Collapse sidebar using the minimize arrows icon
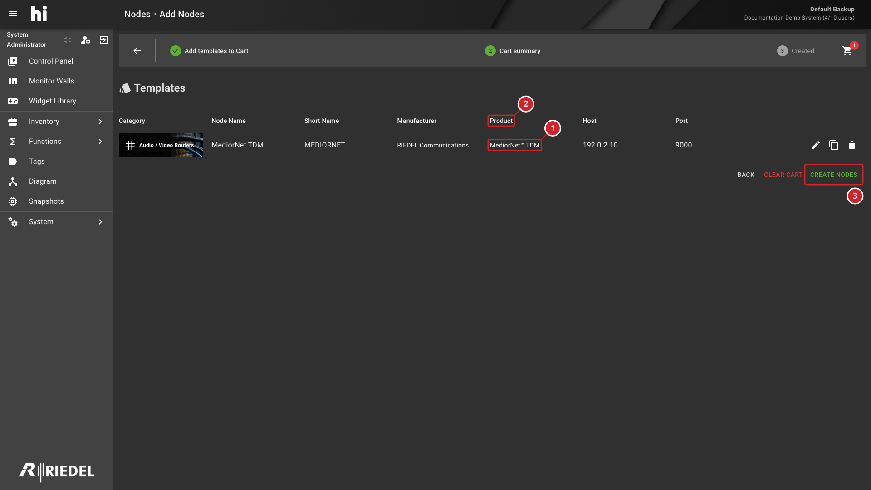871x490 pixels. (68, 40)
